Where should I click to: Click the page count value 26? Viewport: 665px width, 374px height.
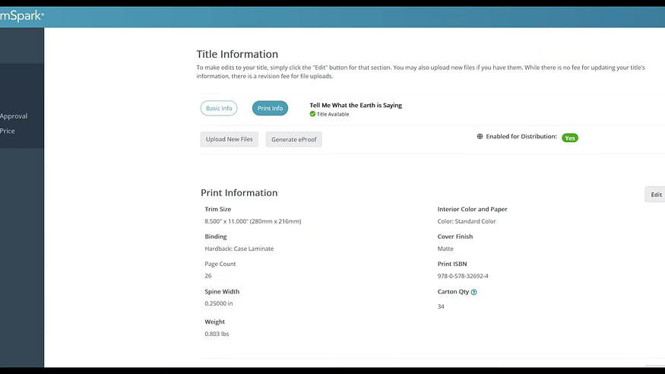[x=207, y=276]
